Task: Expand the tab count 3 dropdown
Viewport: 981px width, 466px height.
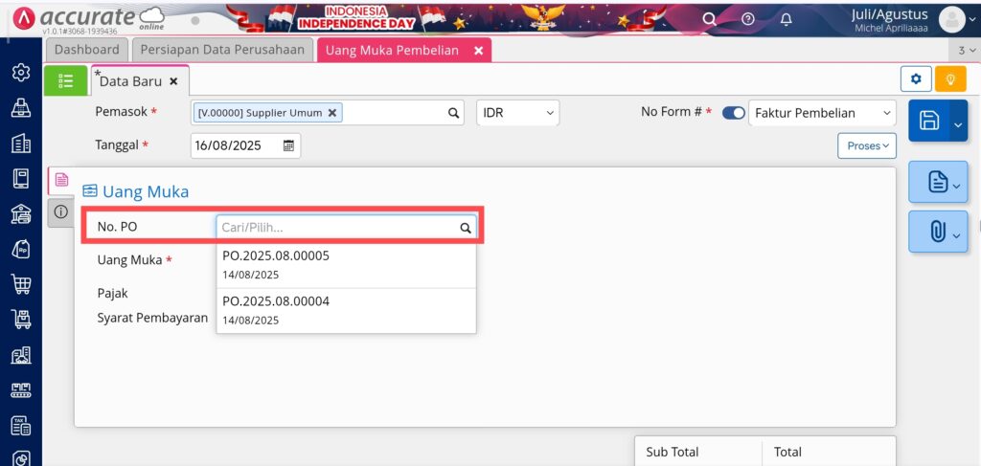Action: coord(968,51)
